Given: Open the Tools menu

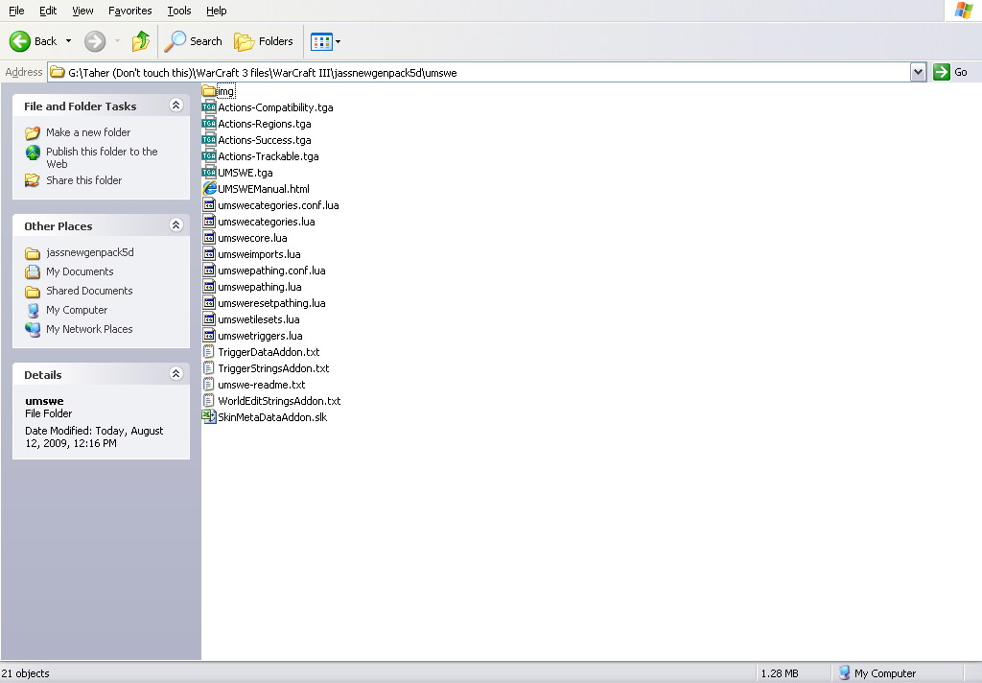Looking at the screenshot, I should click(x=179, y=11).
